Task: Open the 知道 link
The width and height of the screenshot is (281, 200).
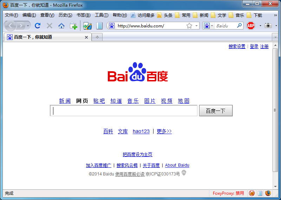Action: click(x=116, y=101)
